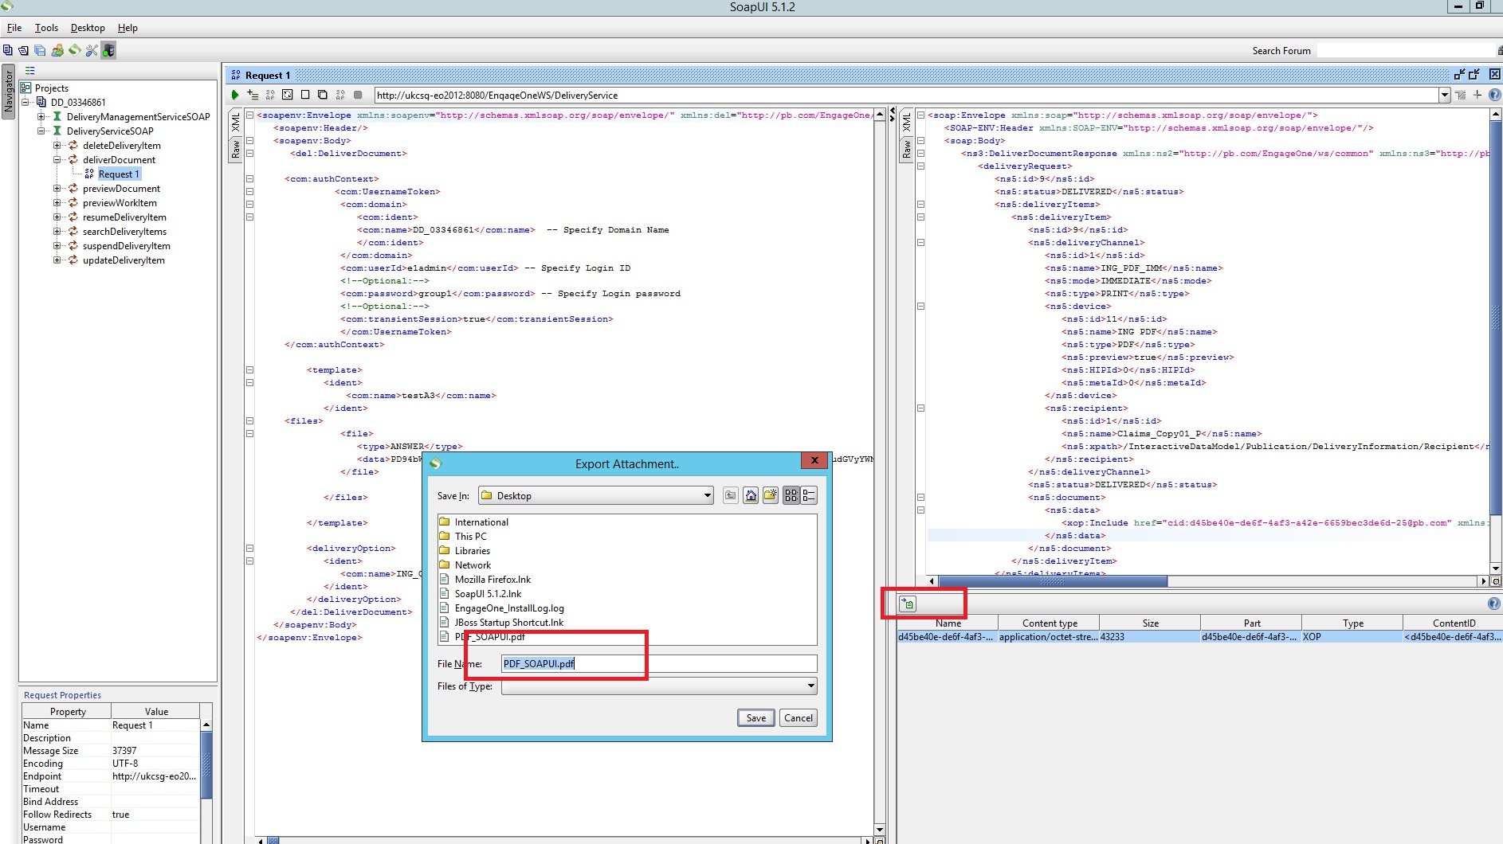Open SoapUI Preferences via wrench-screwdriver icon

point(92,50)
